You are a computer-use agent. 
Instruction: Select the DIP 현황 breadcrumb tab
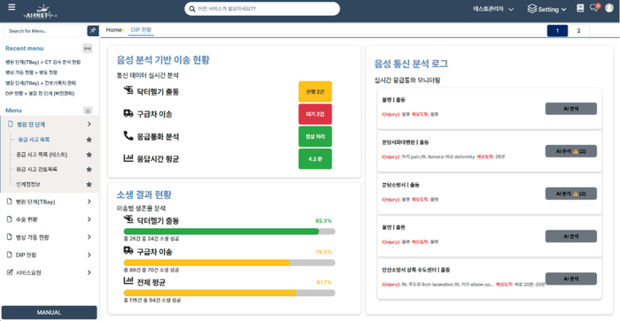pos(141,30)
